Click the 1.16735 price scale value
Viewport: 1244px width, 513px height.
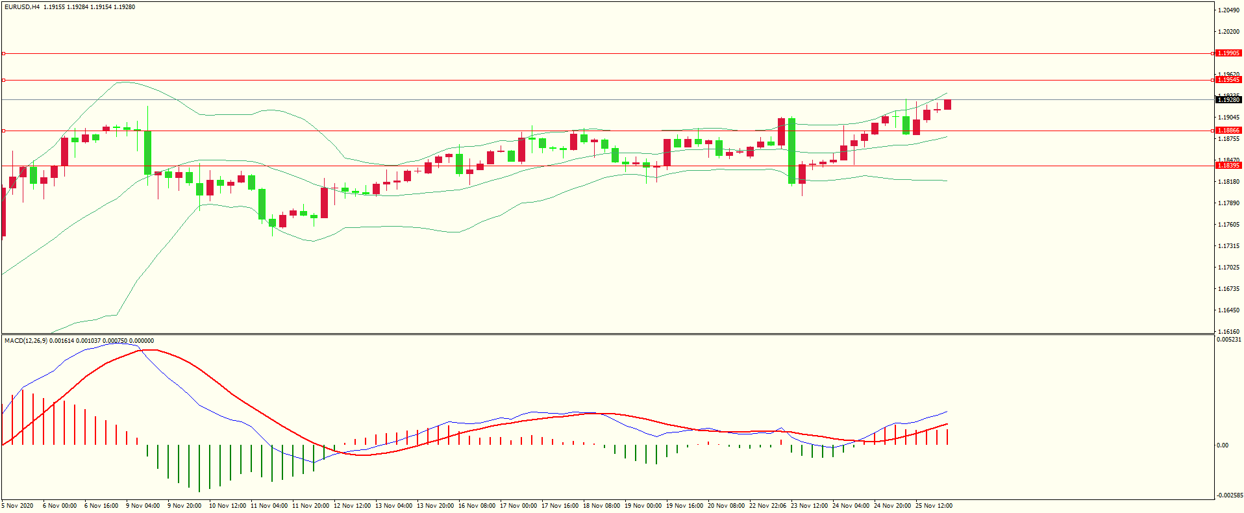click(x=1228, y=289)
